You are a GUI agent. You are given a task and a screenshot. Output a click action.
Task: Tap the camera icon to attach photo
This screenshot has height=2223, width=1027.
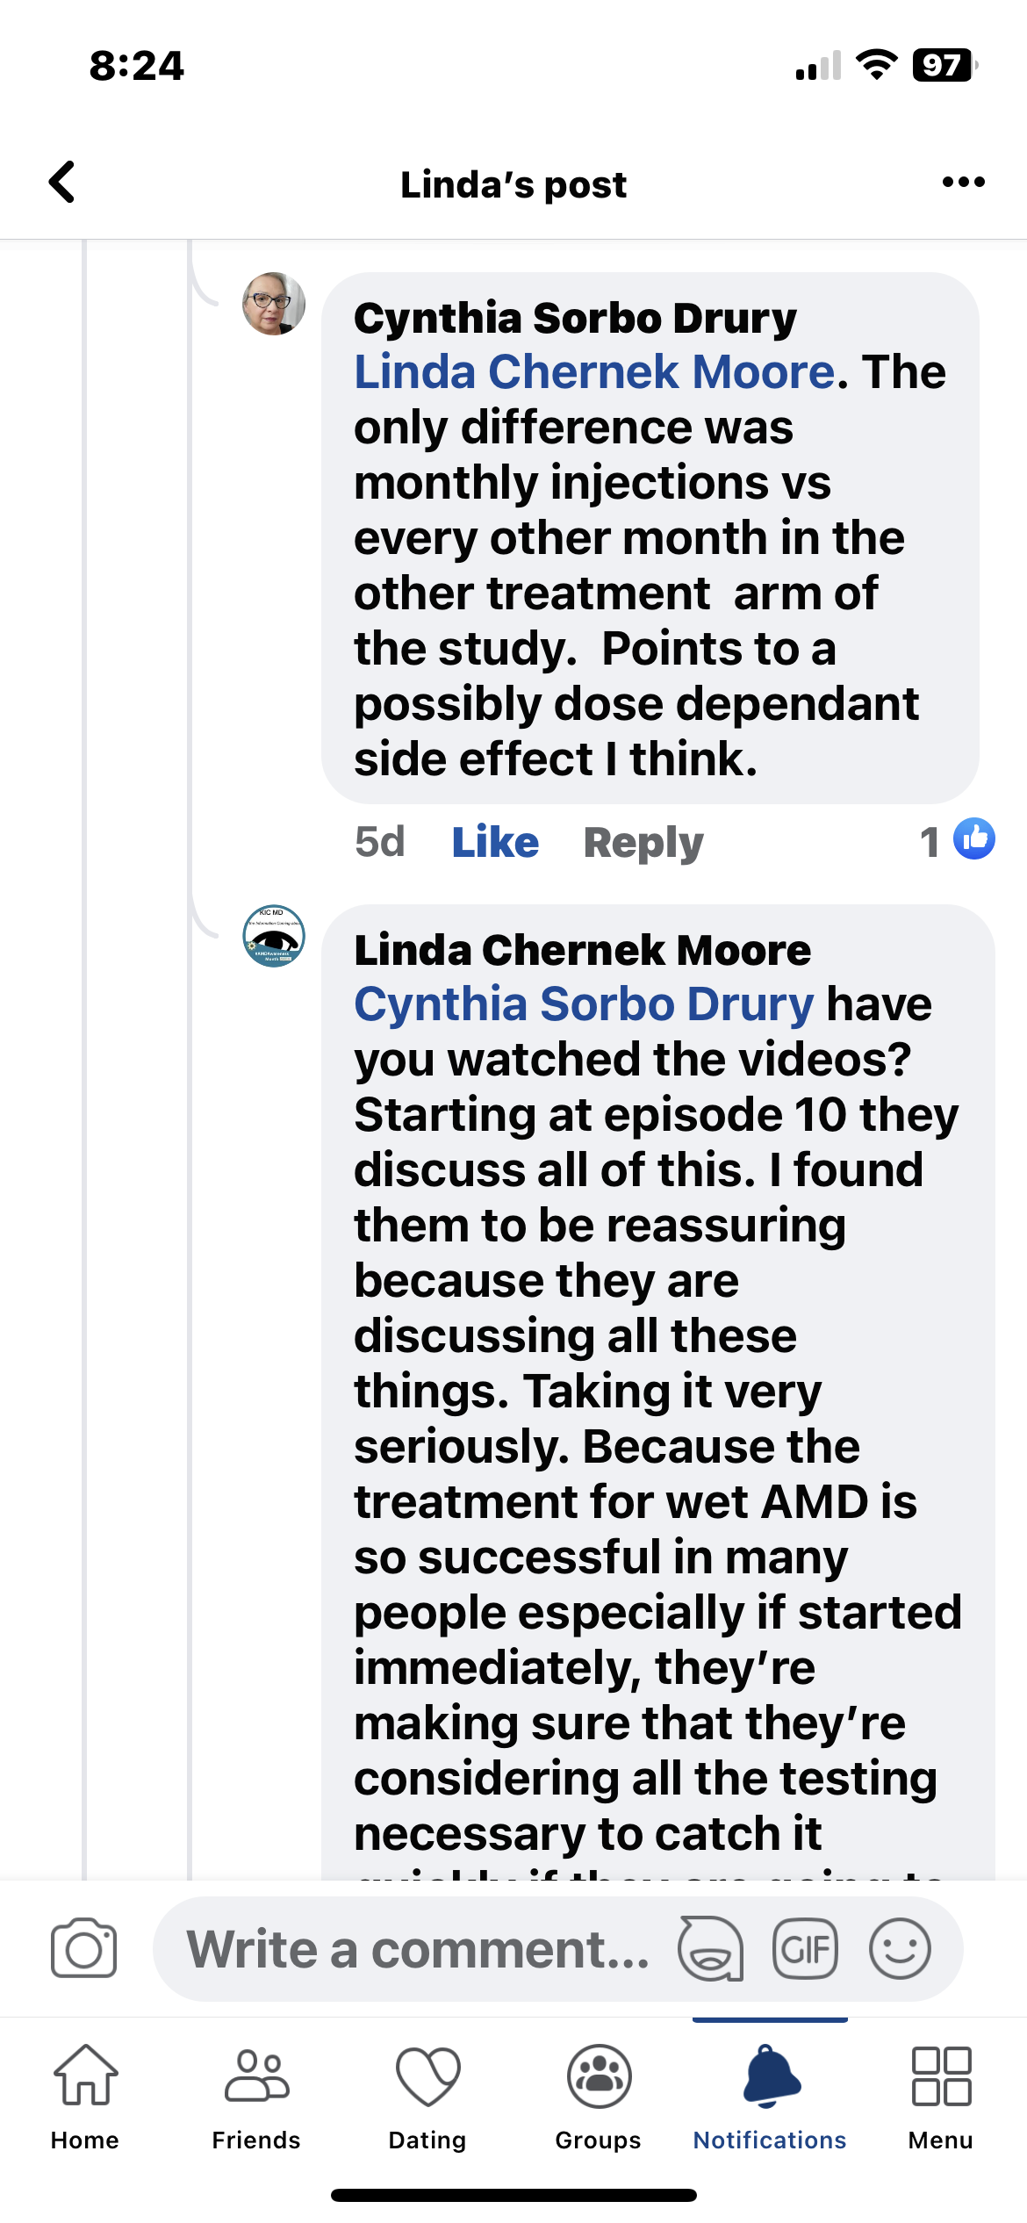pos(83,1948)
